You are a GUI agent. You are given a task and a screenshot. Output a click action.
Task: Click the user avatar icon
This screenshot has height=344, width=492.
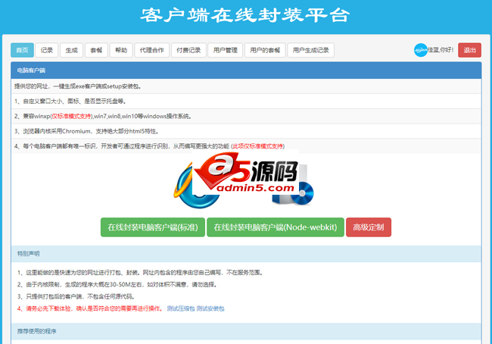pos(421,50)
